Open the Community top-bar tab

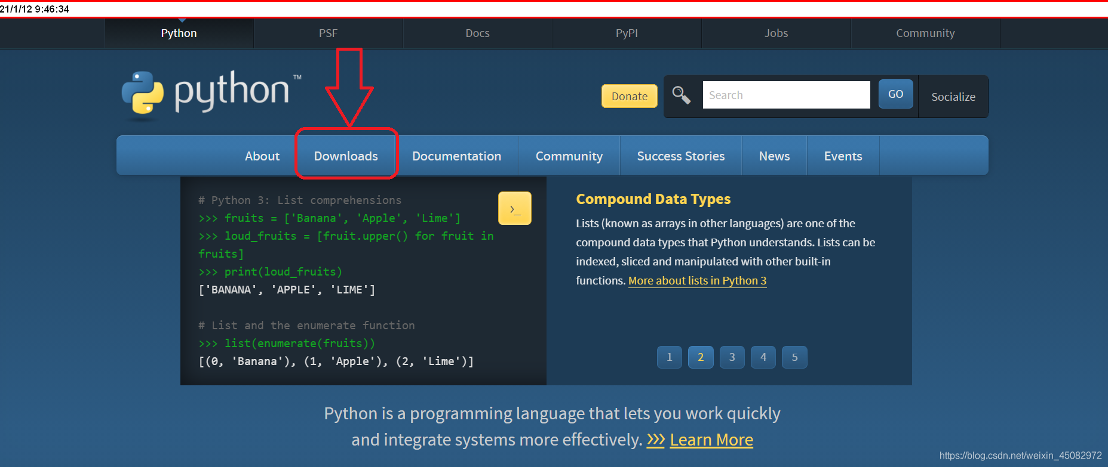tap(925, 33)
